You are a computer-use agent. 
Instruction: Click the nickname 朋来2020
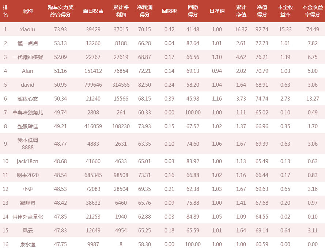pos(27,175)
